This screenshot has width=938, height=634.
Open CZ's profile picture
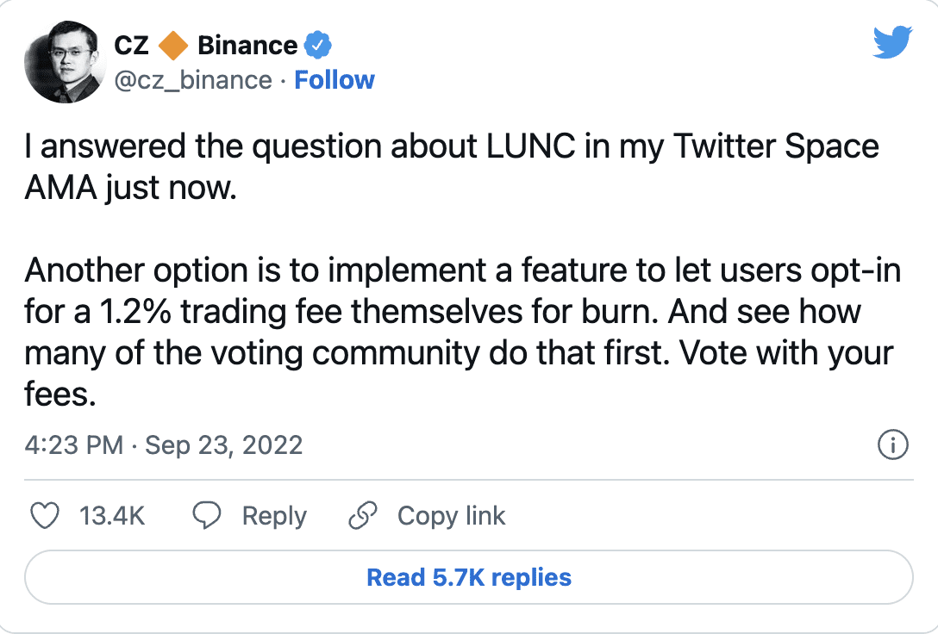click(x=63, y=63)
